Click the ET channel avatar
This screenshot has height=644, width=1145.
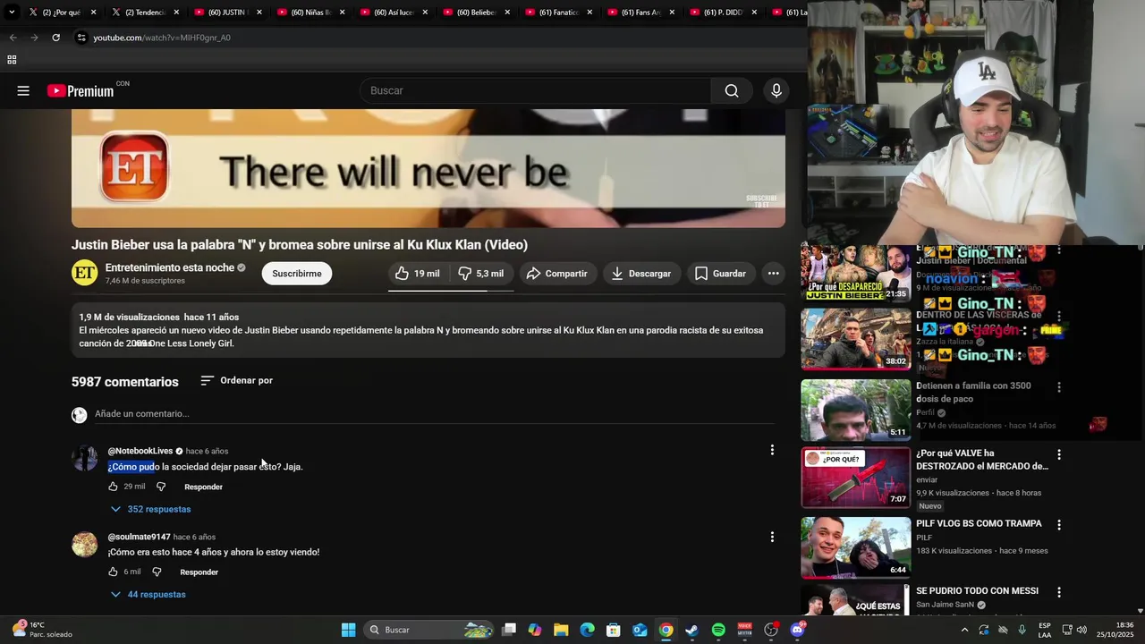(84, 273)
